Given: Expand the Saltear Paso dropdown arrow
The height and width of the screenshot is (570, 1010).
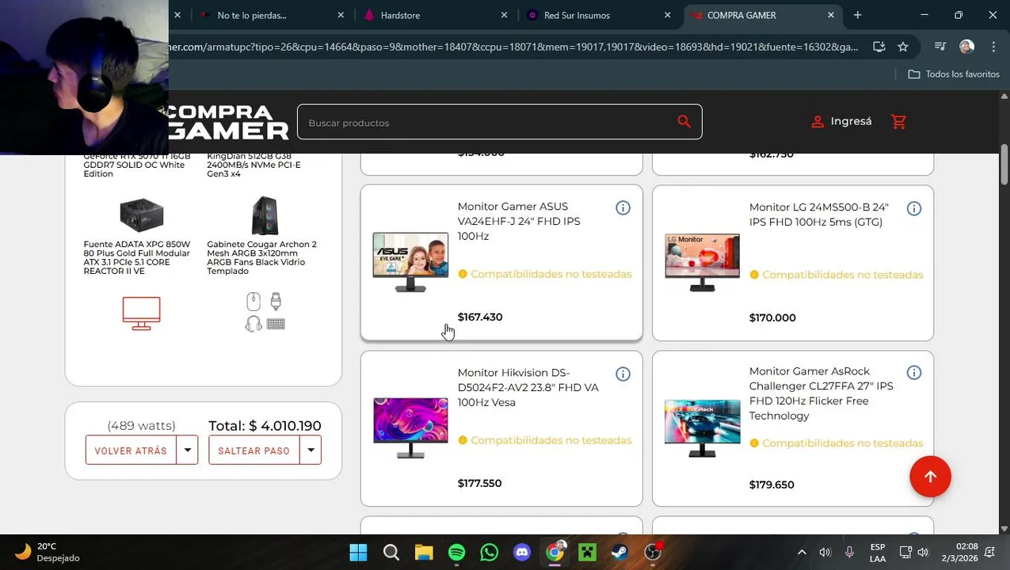Looking at the screenshot, I should coord(311,450).
